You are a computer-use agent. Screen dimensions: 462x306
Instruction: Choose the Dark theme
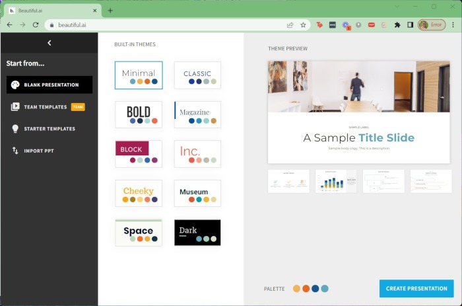point(197,233)
